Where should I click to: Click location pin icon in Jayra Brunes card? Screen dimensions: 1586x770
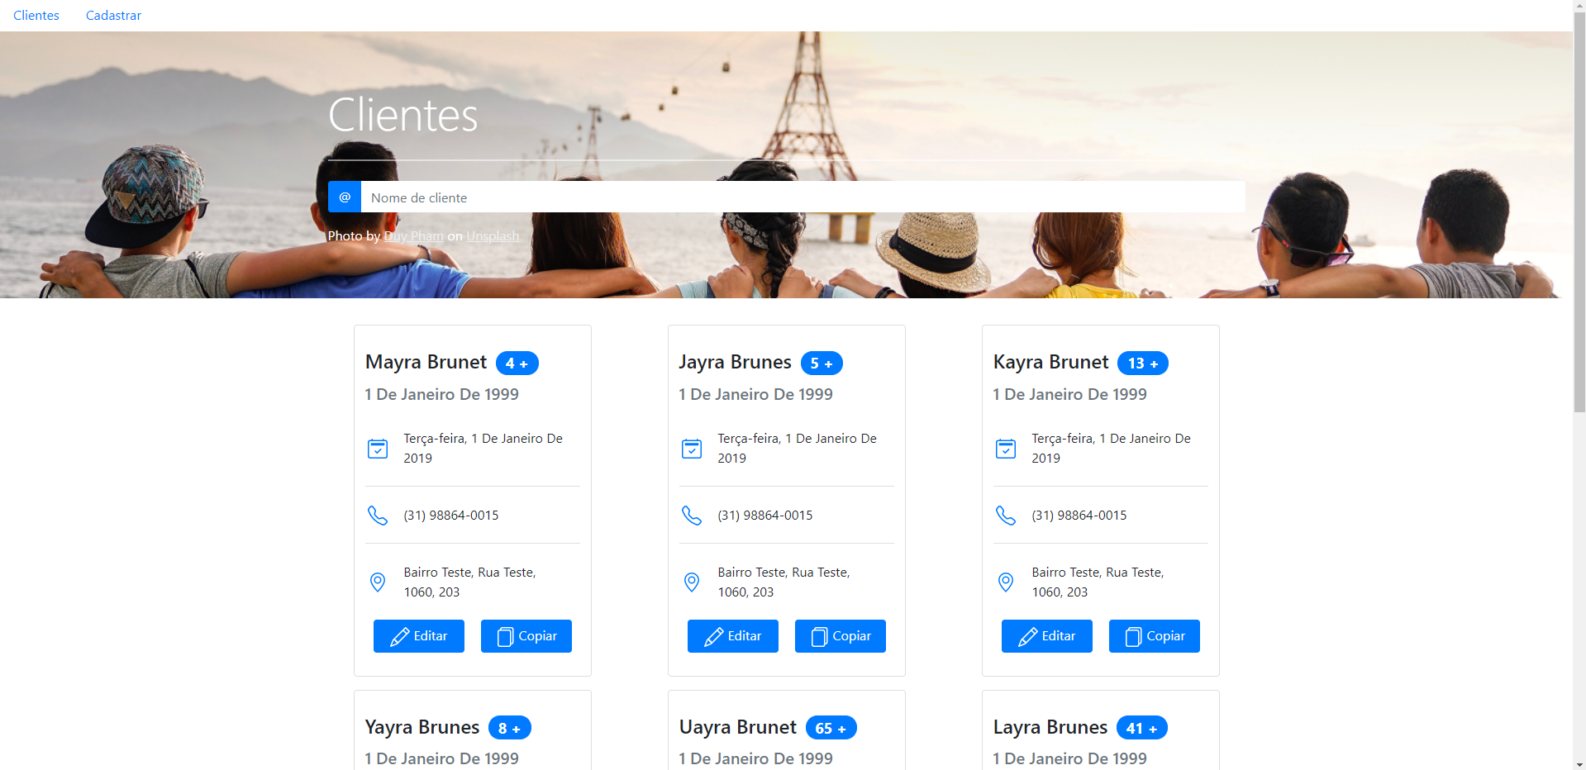692,582
